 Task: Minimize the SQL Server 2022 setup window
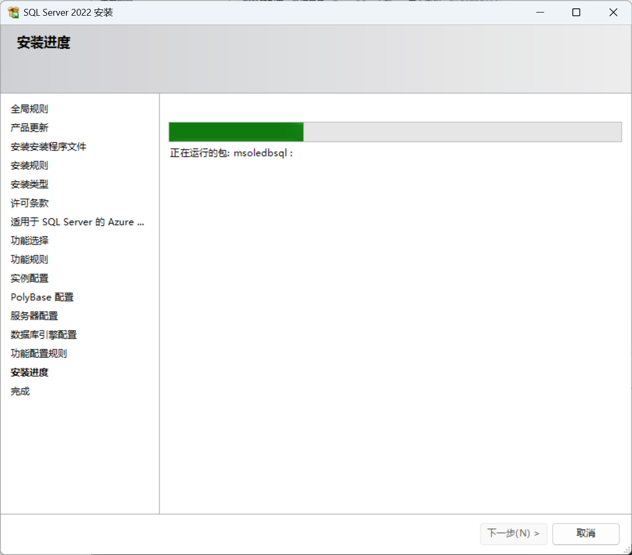tap(540, 12)
